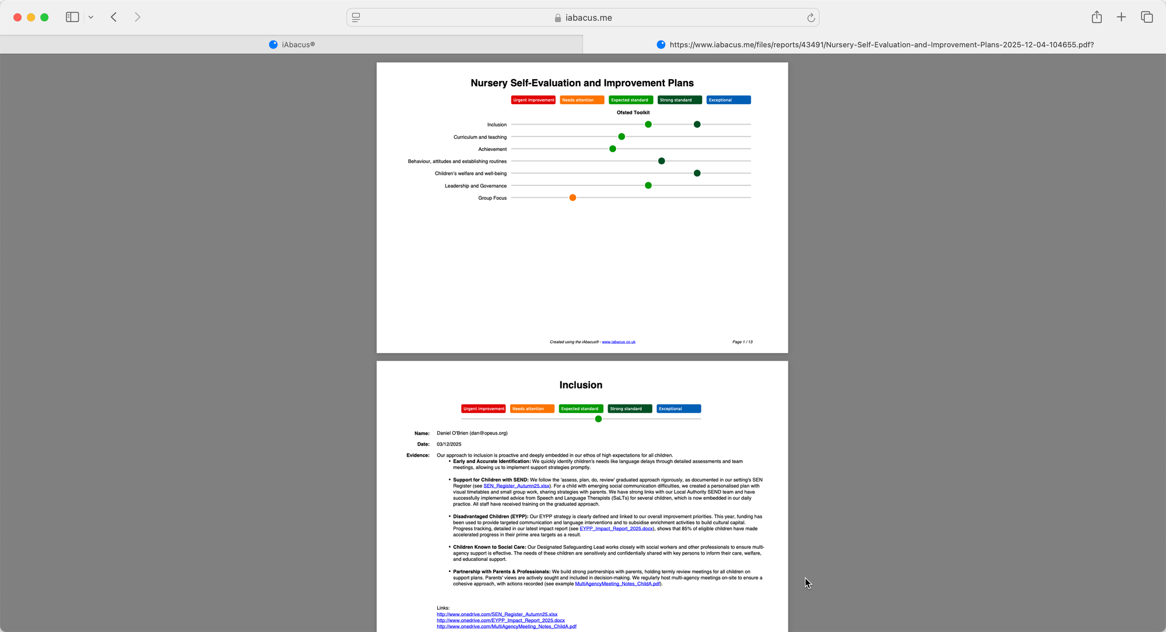Open the MultiAgencyMeeting_Notes_ChildA.pdf inline link
Image resolution: width=1166 pixels, height=632 pixels.
point(617,584)
